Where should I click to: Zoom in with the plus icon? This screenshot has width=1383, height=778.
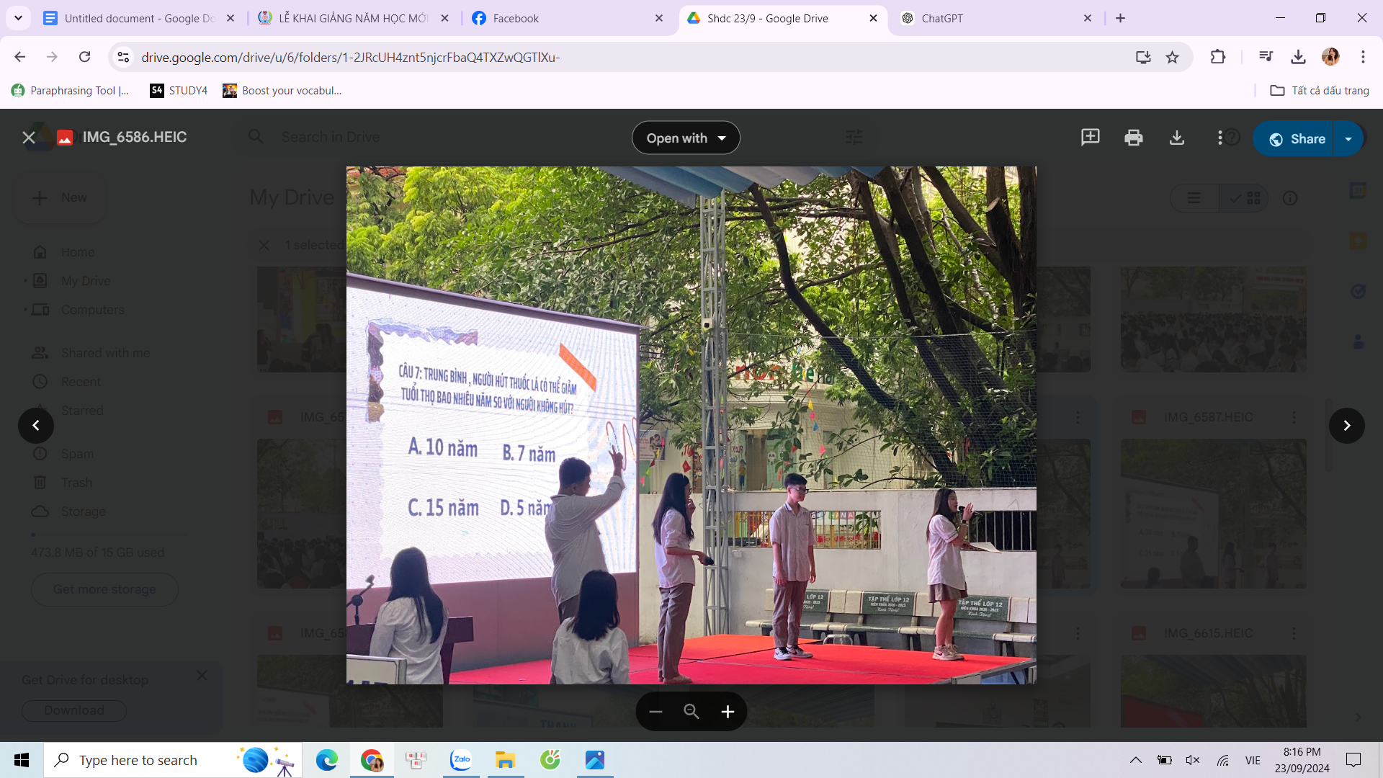click(x=728, y=712)
